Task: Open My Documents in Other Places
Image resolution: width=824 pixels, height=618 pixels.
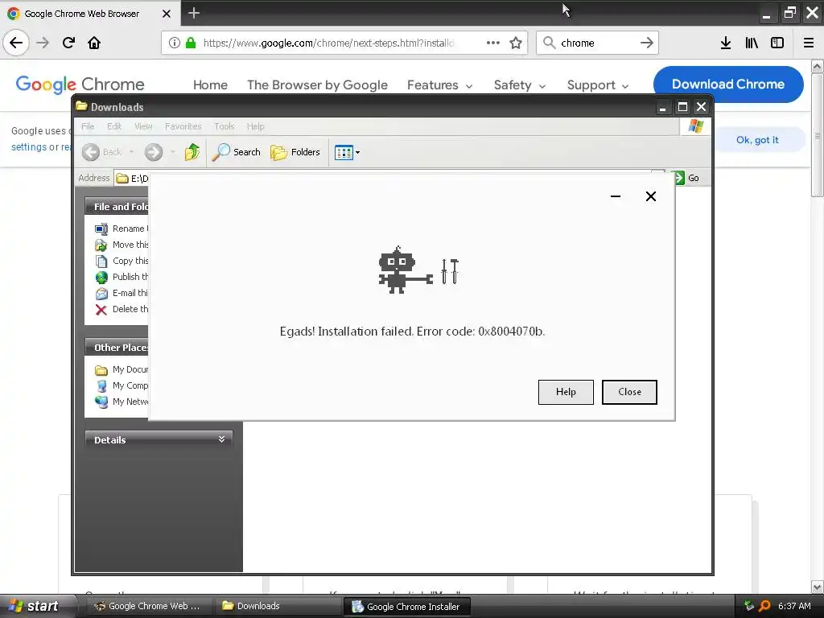Action: 122,369
